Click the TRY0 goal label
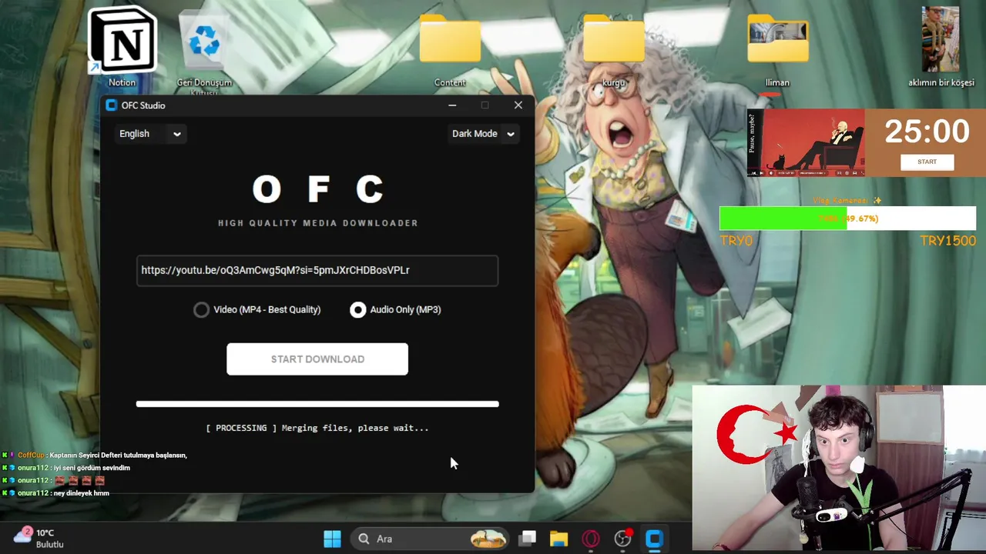This screenshot has height=554, width=986. (736, 241)
